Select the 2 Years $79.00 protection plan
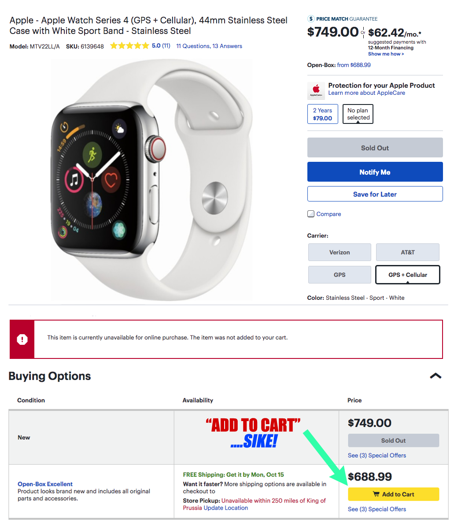The image size is (454, 526). tap(323, 114)
